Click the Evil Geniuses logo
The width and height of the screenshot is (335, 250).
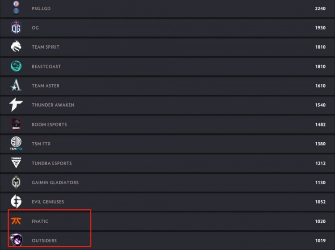click(16, 201)
